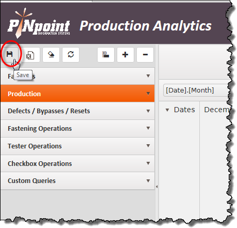Expand the Tester Operations arrow
The height and width of the screenshot is (228, 237).
148,146
